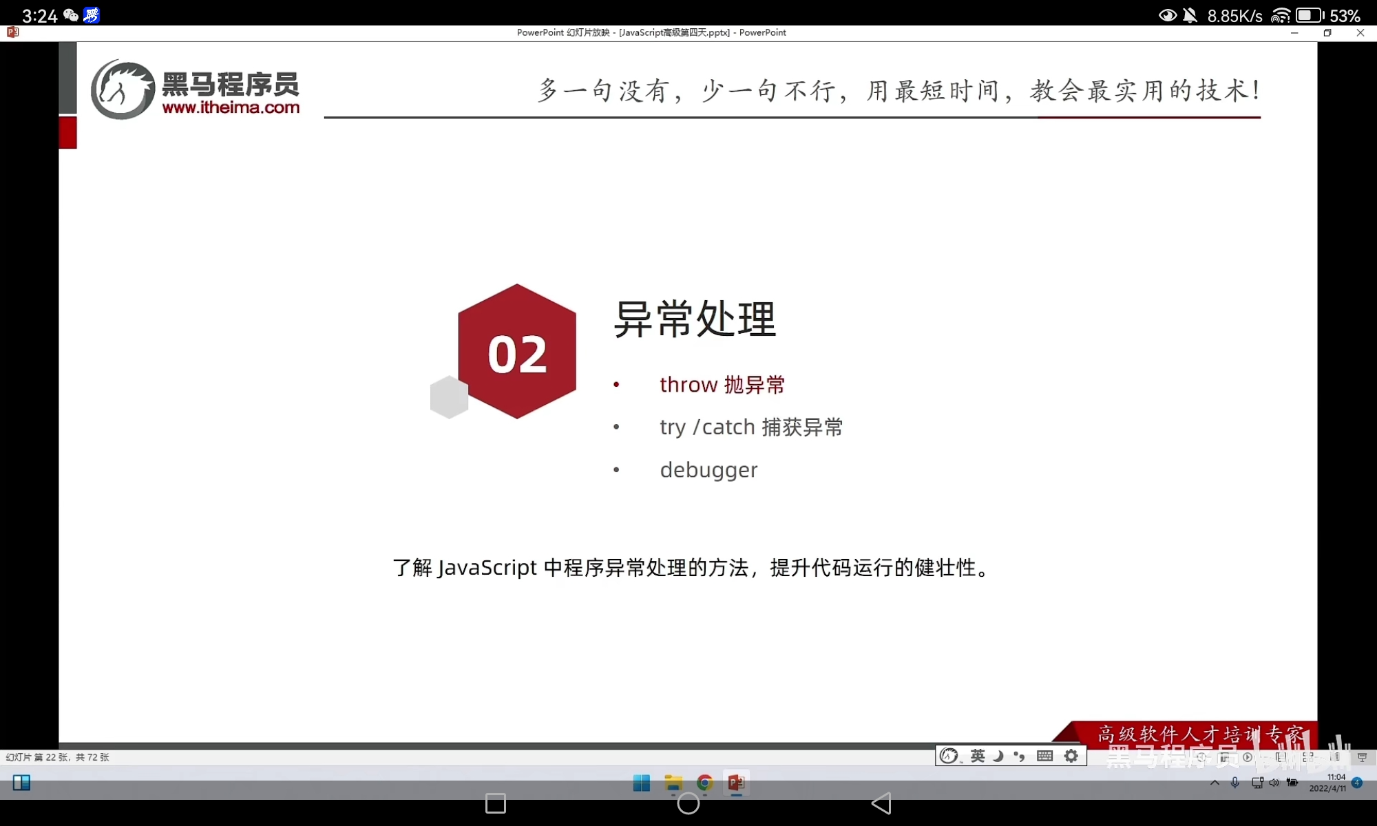The width and height of the screenshot is (1377, 826).
Task: Tap the Android home circle button
Action: (x=688, y=803)
